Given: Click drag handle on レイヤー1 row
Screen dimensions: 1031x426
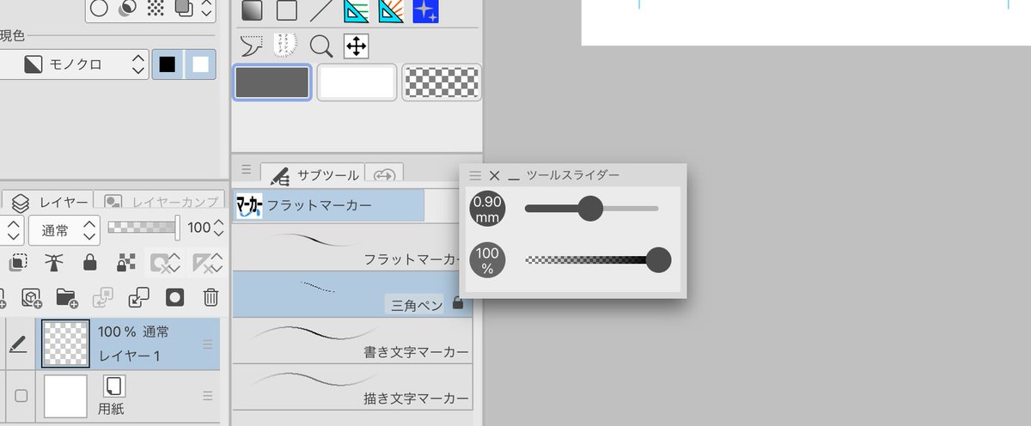Looking at the screenshot, I should click(207, 344).
